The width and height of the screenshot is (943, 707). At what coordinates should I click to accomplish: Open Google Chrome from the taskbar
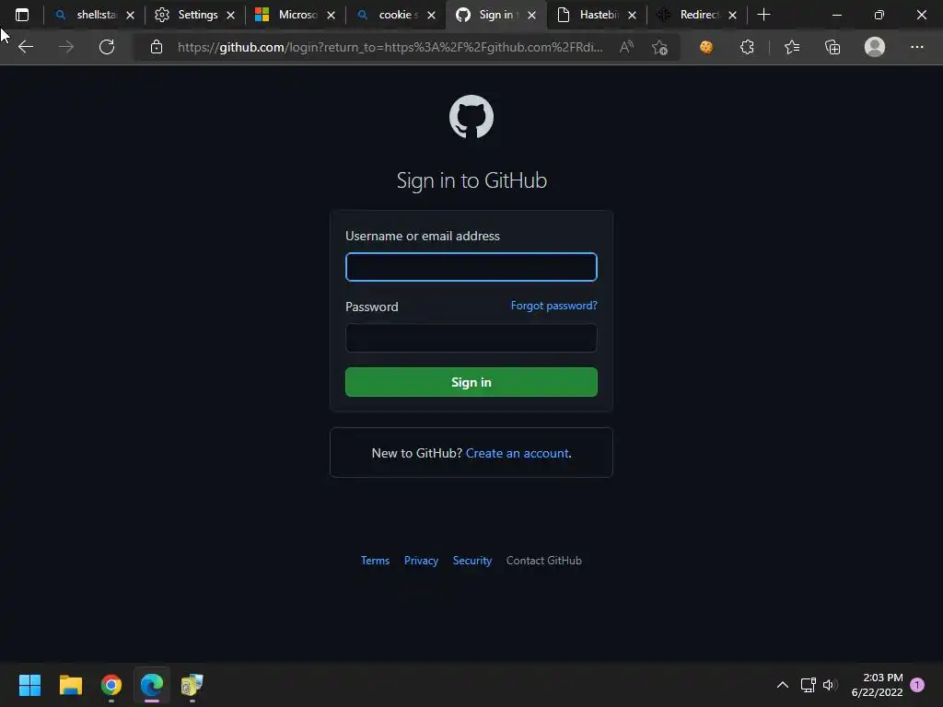111,685
